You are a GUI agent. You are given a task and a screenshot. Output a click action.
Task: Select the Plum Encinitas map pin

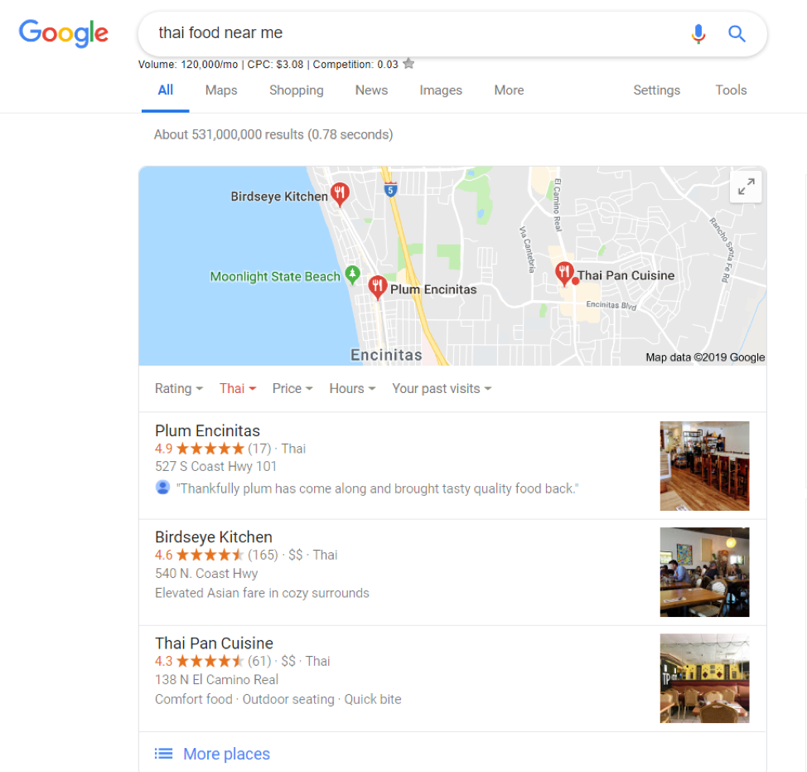point(377,288)
